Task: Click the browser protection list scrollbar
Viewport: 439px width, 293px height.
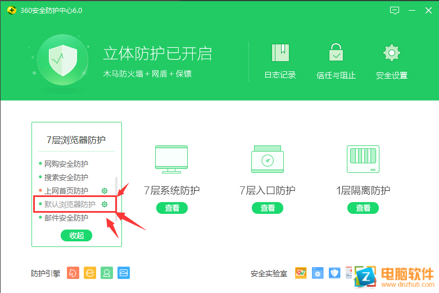Action: [116, 199]
